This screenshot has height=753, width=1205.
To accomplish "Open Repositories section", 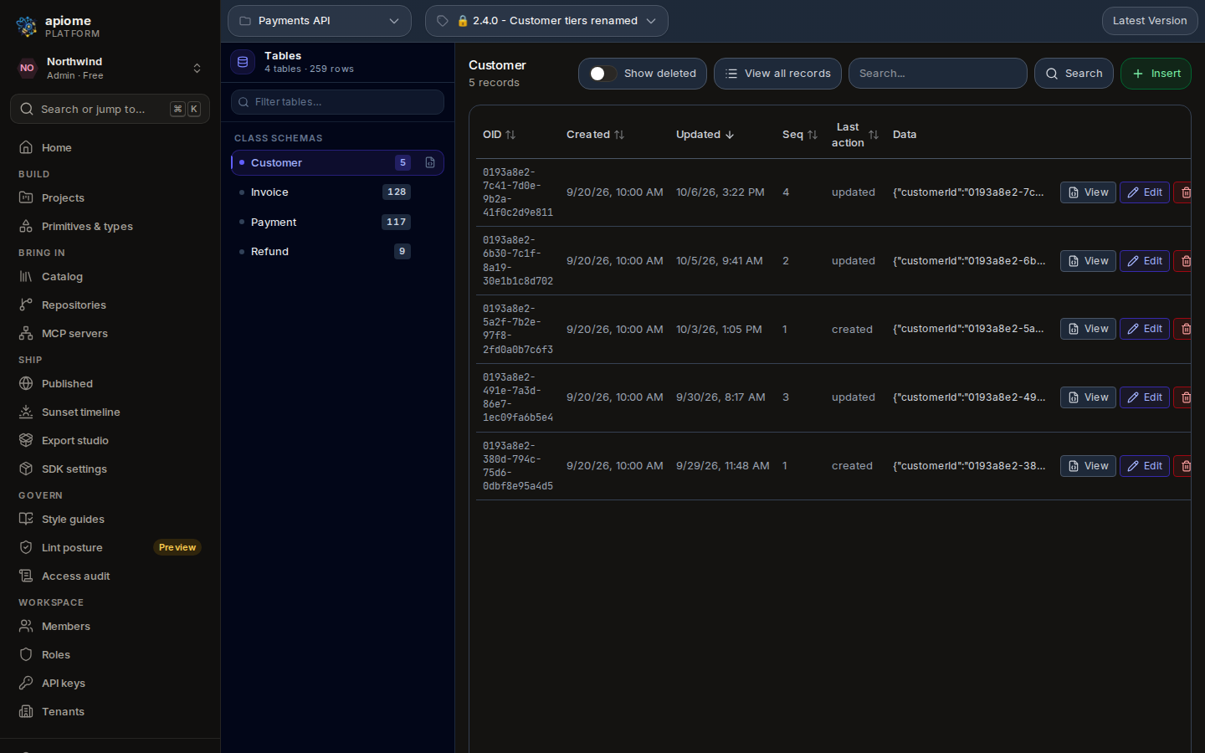I will click(x=110, y=305).
